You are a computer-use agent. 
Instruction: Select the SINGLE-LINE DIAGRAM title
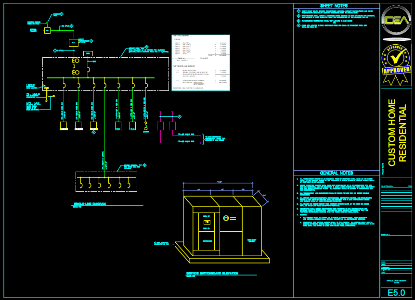click(90, 204)
